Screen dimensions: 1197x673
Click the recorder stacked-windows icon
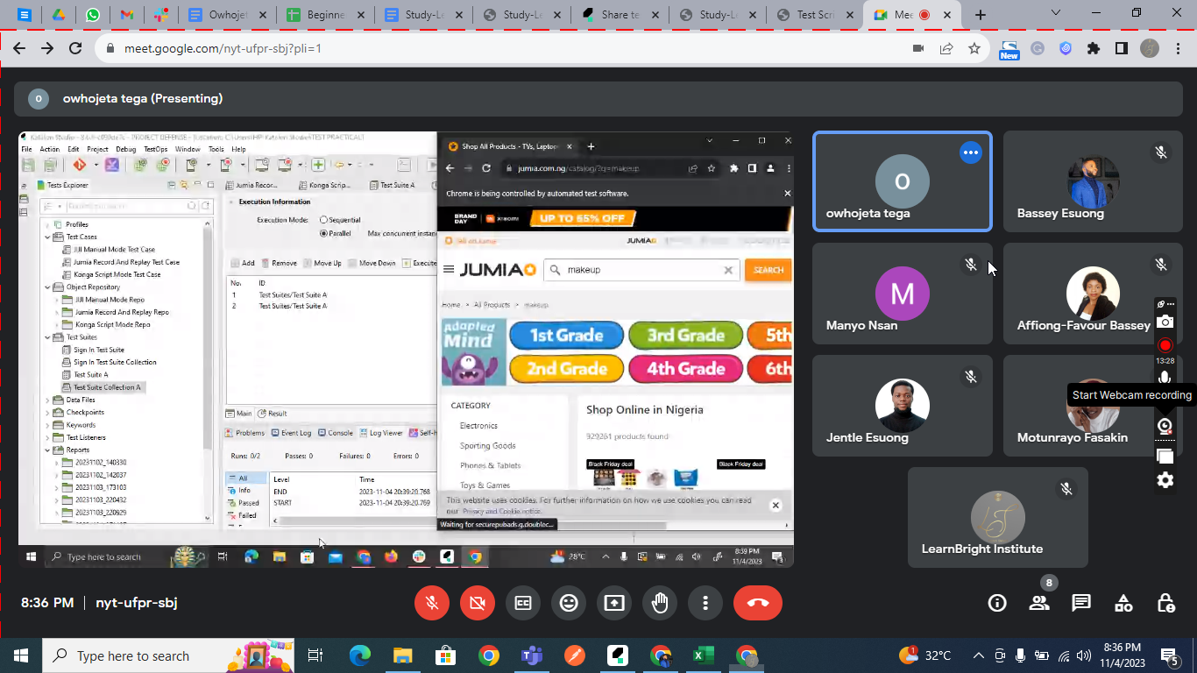(x=1165, y=456)
